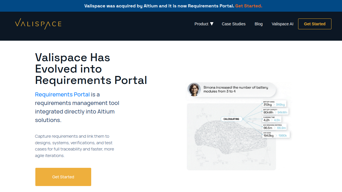Click the Battery Capacity 80kWh value card
Viewport: 342px width, 192px height.
[x=275, y=111]
